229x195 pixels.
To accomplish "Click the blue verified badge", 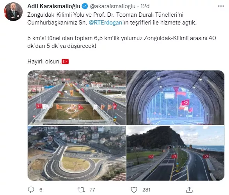I will click(85, 6).
